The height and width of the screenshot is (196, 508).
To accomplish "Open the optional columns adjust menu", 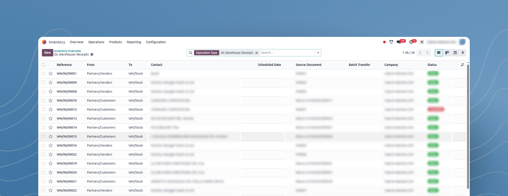I will coord(462,65).
